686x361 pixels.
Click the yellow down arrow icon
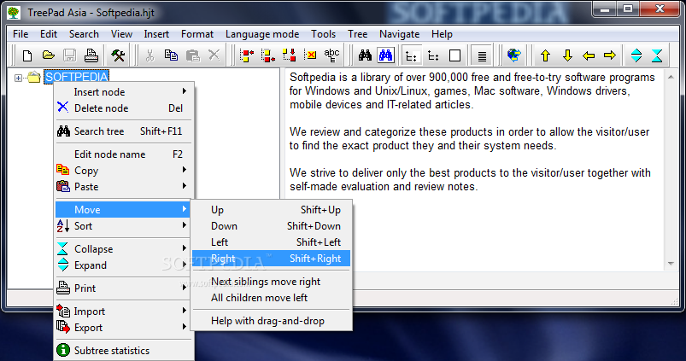tap(567, 55)
